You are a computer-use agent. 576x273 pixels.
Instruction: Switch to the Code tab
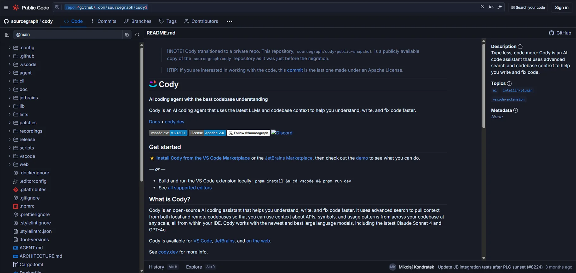73,21
